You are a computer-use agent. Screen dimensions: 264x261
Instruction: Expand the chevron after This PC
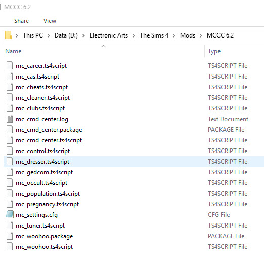pyautogui.click(x=49, y=35)
